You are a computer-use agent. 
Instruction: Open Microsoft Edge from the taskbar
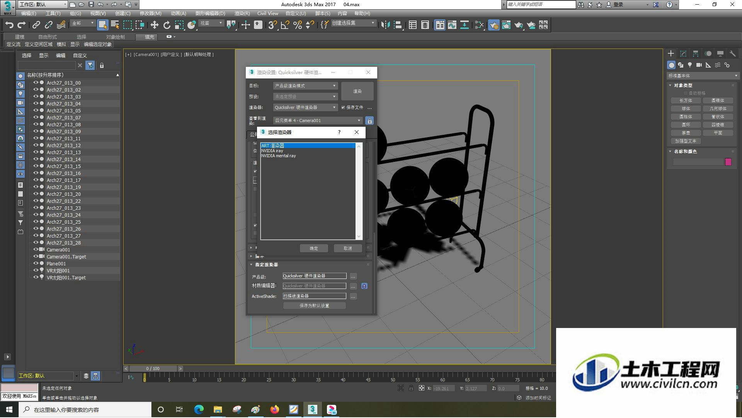(199, 410)
